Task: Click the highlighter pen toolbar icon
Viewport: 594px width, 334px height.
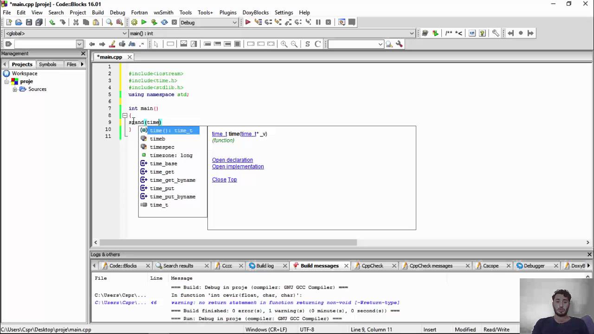Action: 112,44
